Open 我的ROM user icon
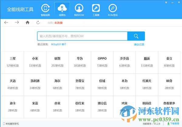Screen dimensions: 182x127 [79, 10]
